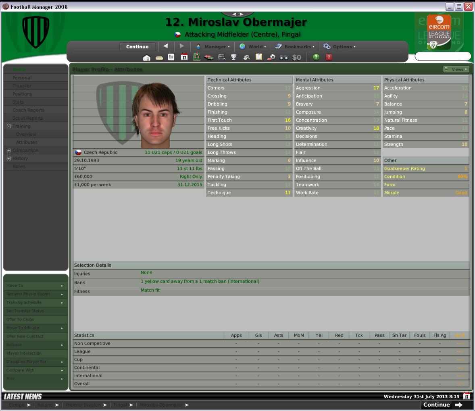Open the Views dropdown
The height and width of the screenshot is (411, 475).
pyautogui.click(x=456, y=69)
